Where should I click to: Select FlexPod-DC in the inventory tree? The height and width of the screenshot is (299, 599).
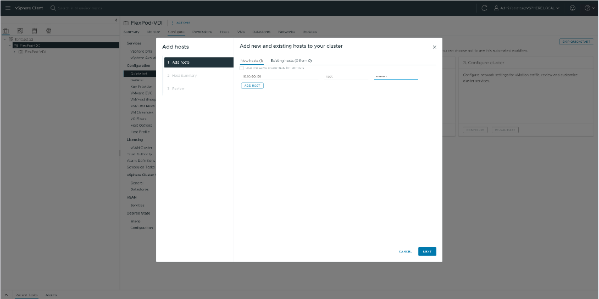(x=30, y=46)
